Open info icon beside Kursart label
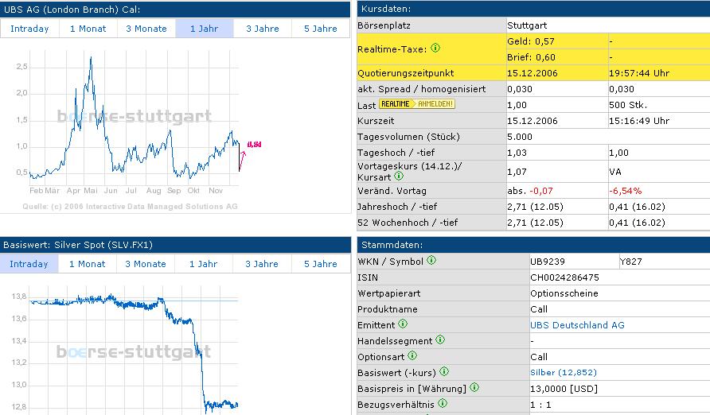The image size is (710, 415). [399, 176]
